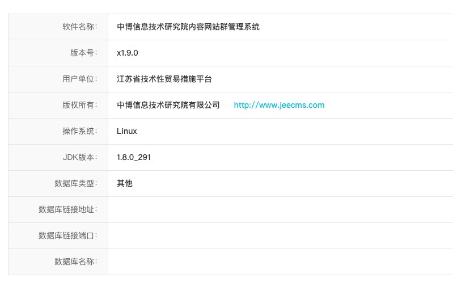The height and width of the screenshot is (299, 453).
Task: Select the JDK value 1.8.0_291
Action: 134,157
